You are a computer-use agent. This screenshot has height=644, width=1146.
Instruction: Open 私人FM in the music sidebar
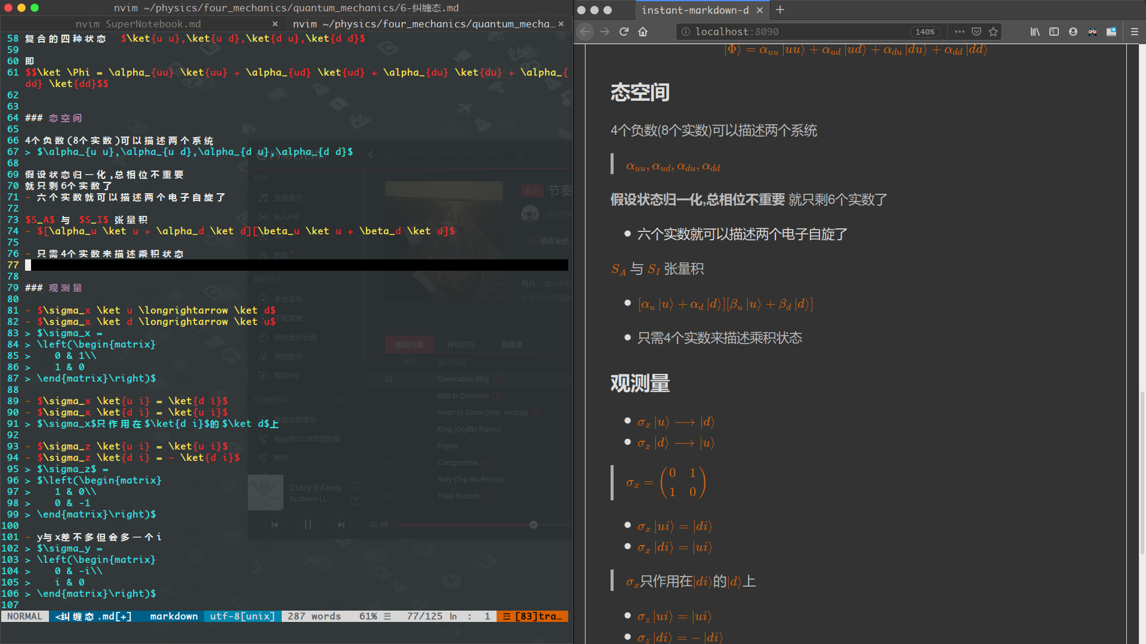[x=285, y=216]
